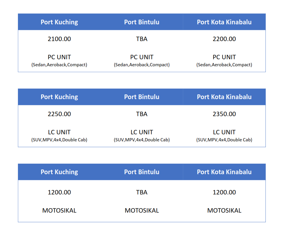Click Port Kuching header in LC UNIT table
The height and width of the screenshot is (239, 283).
click(x=59, y=97)
